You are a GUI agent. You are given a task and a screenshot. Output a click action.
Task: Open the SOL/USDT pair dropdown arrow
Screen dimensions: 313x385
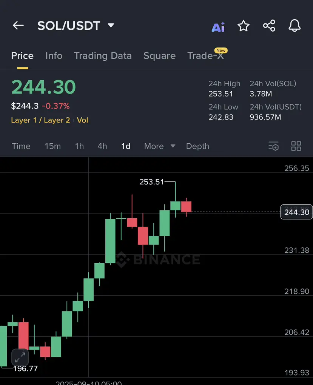pyautogui.click(x=111, y=25)
